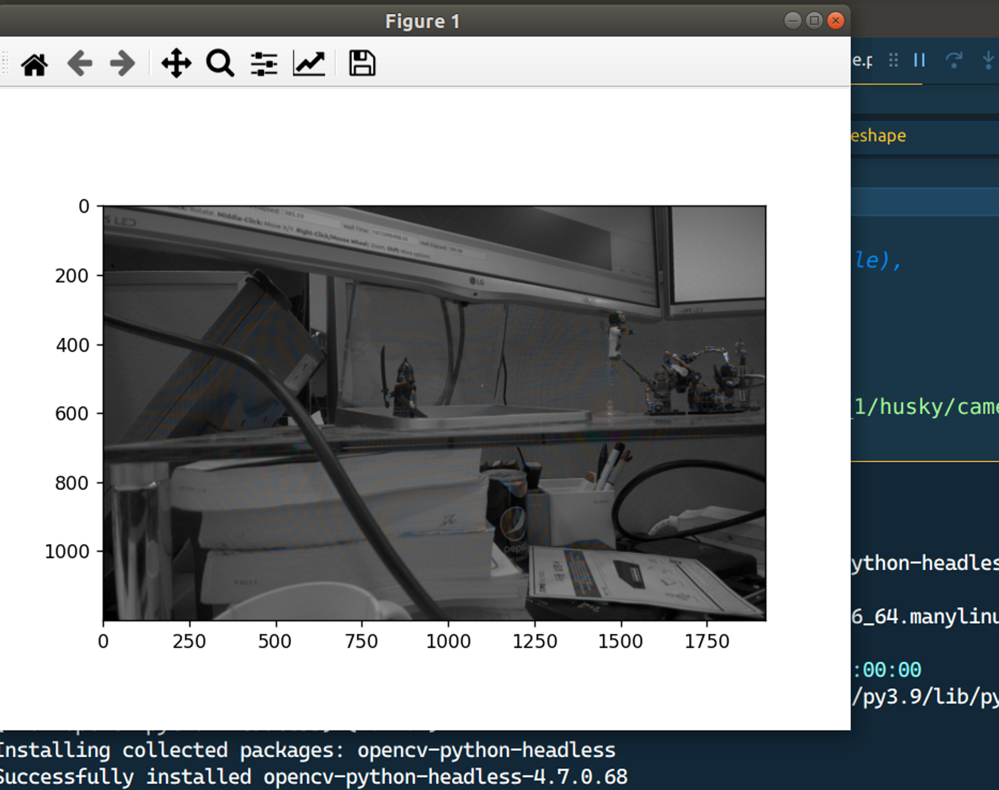This screenshot has width=999, height=790.
Task: Open Configure subplots sliders dialog
Action: 264,63
